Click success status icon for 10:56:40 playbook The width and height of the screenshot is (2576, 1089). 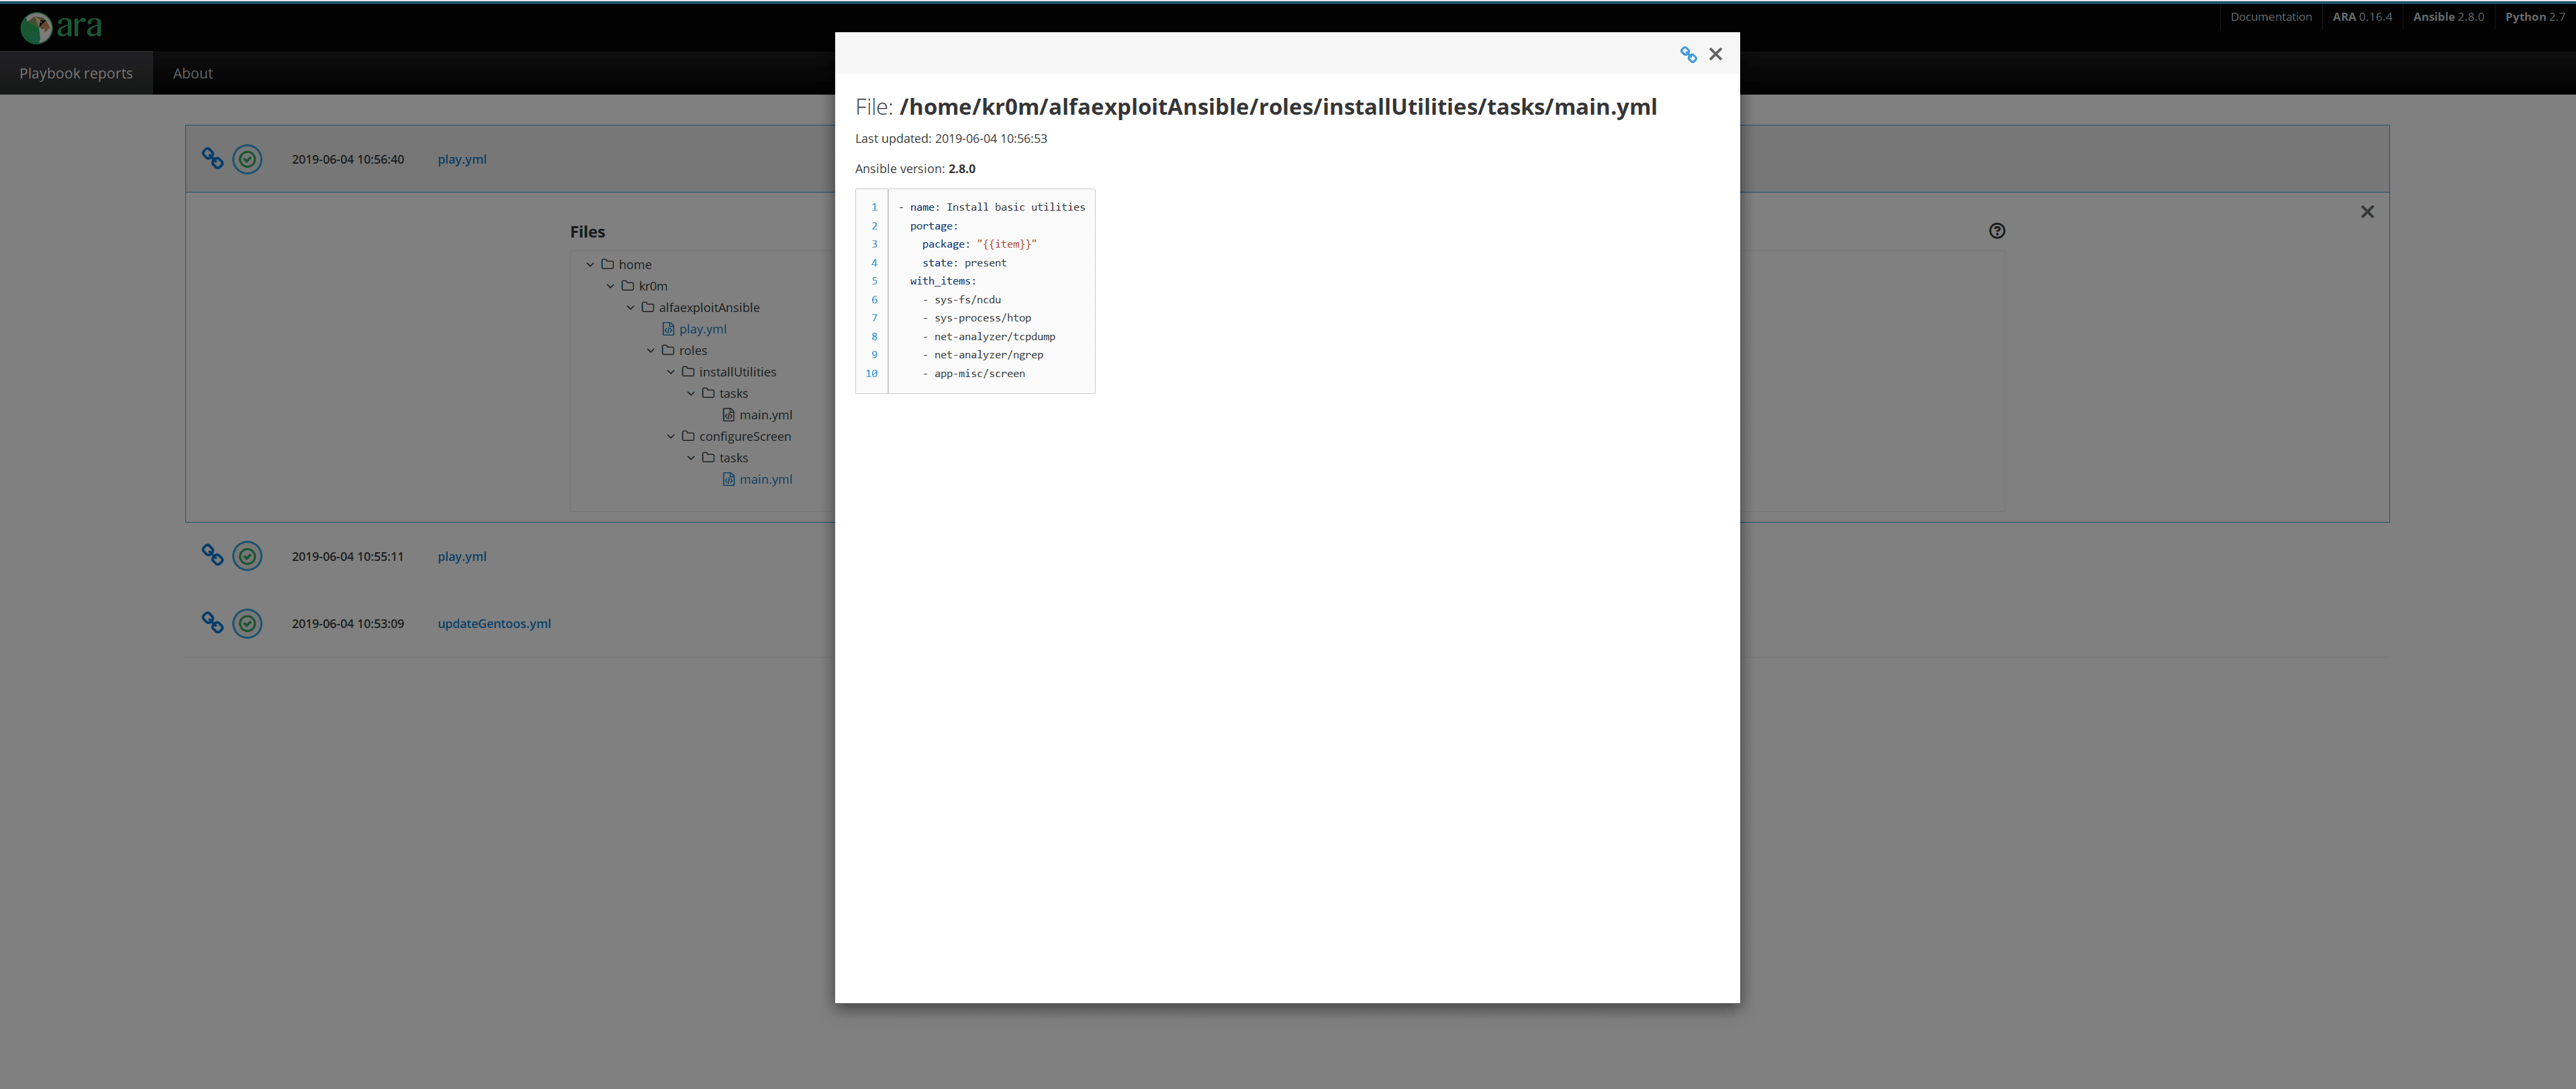pyautogui.click(x=247, y=159)
